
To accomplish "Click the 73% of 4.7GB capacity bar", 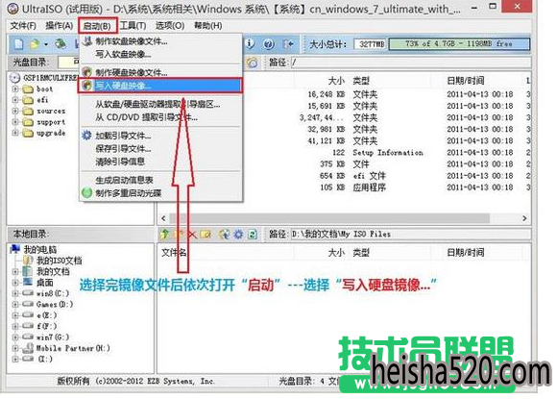I will (459, 44).
